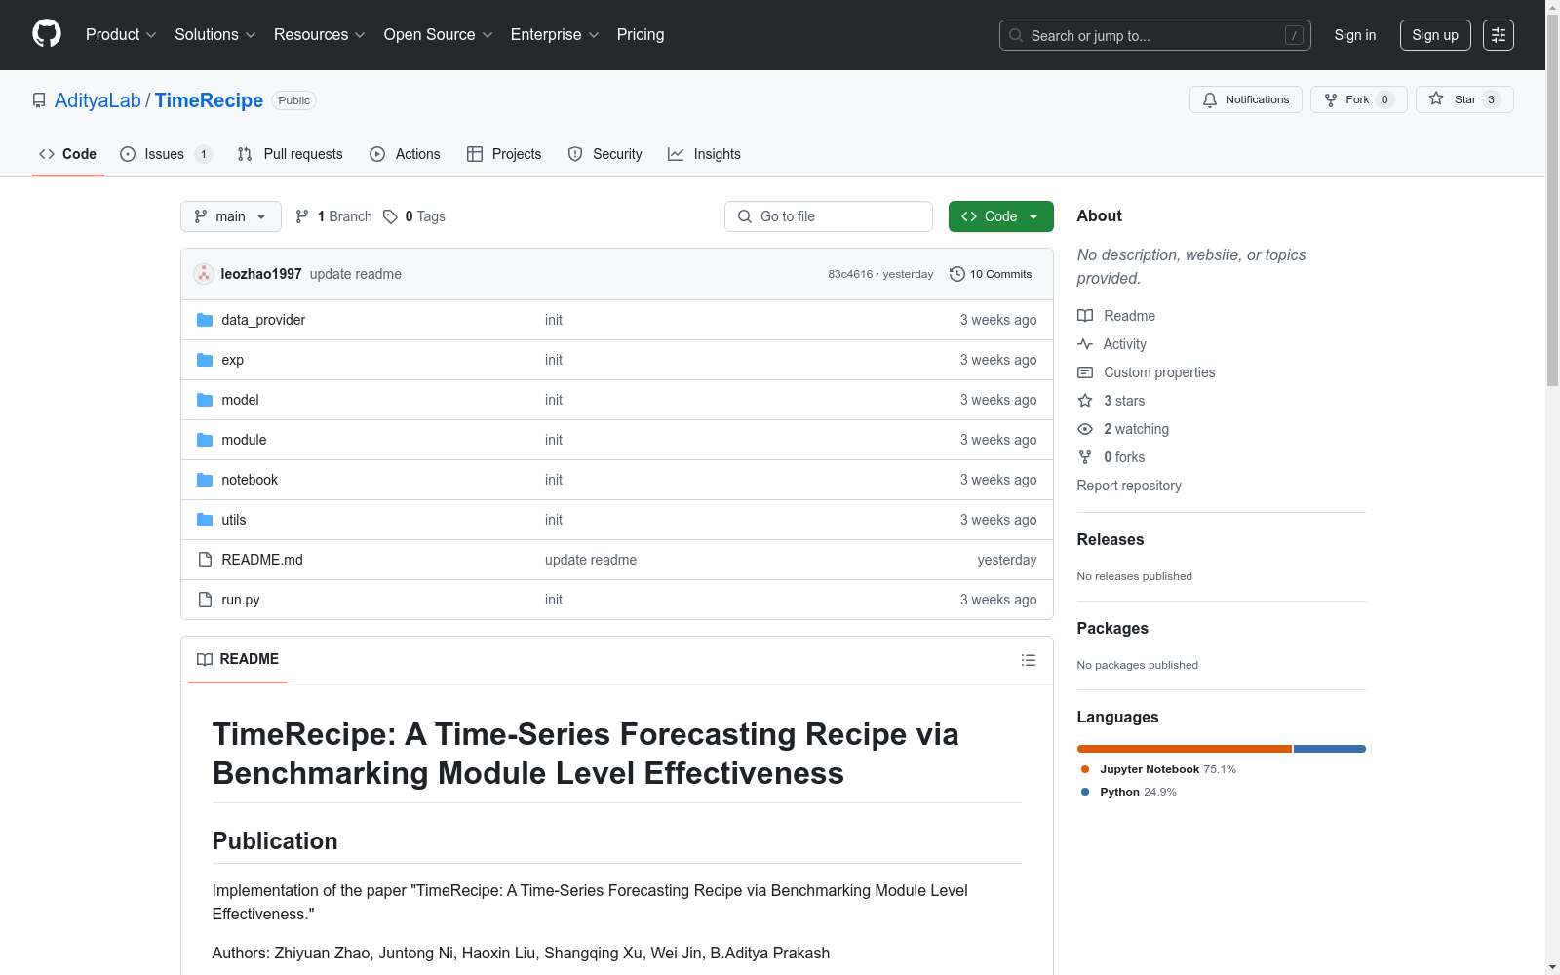Open the Insights tab
Screen dimensions: 1560x975
coord(704,154)
